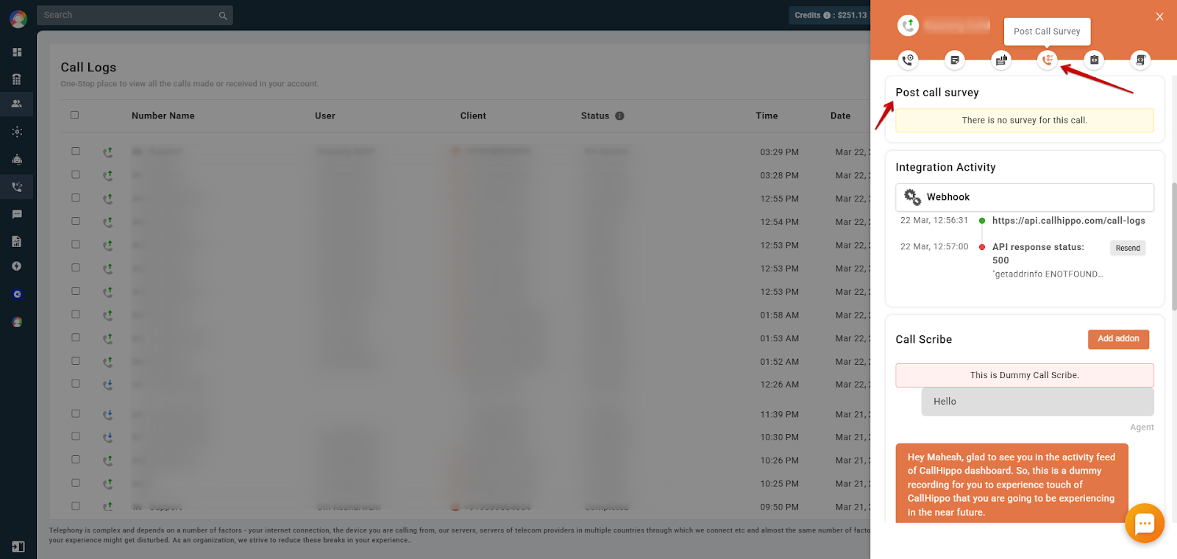
Task: Open the messages icon in sidebar
Action: coord(17,214)
